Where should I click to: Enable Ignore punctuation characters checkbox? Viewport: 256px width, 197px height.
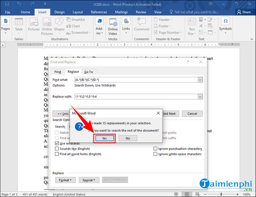pyautogui.click(x=155, y=149)
